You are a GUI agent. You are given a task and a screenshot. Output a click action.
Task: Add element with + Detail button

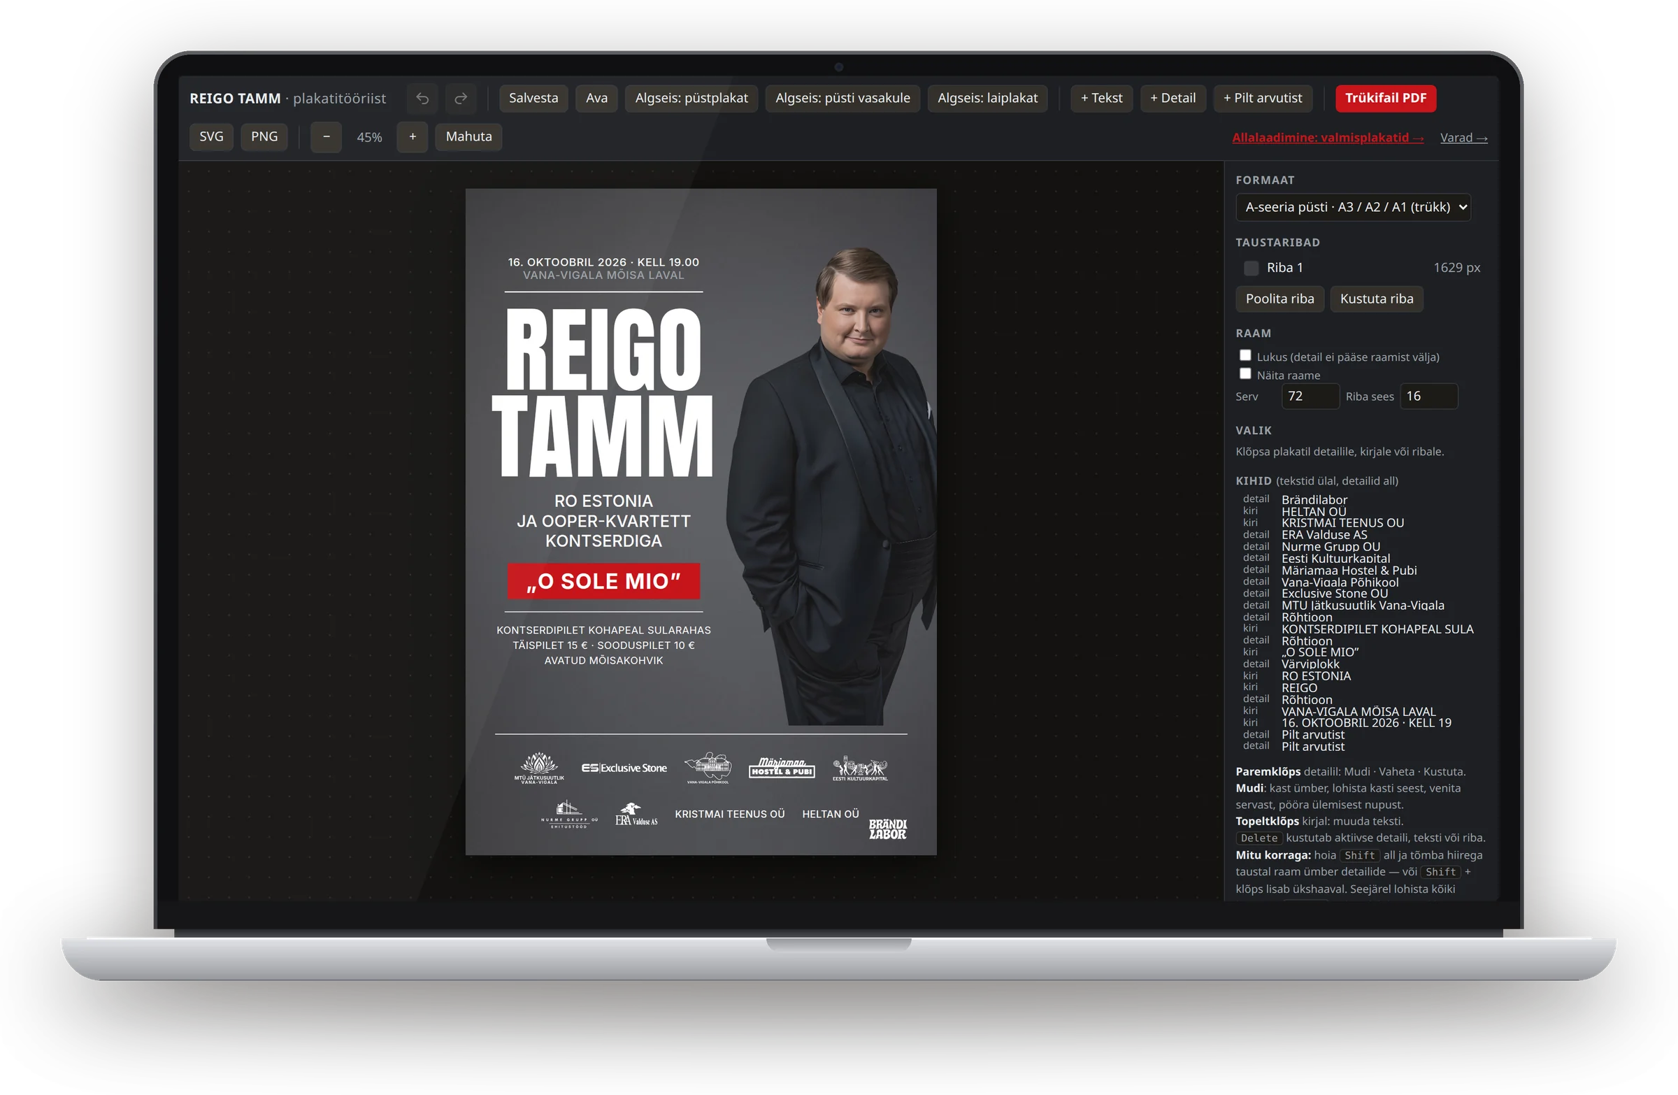pos(1173,98)
